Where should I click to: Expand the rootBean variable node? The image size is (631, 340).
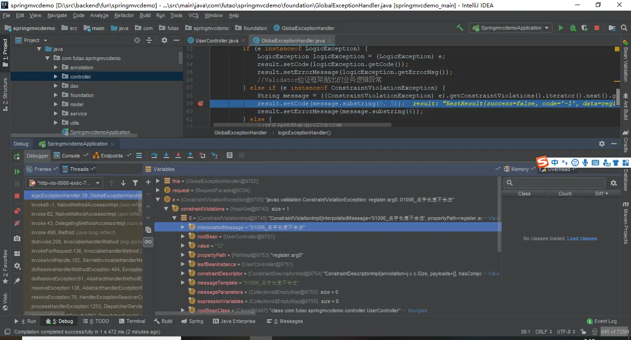pyautogui.click(x=183, y=237)
